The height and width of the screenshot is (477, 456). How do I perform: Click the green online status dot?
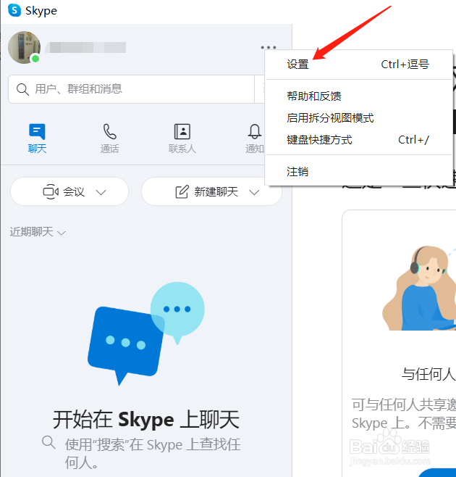pyautogui.click(x=35, y=59)
